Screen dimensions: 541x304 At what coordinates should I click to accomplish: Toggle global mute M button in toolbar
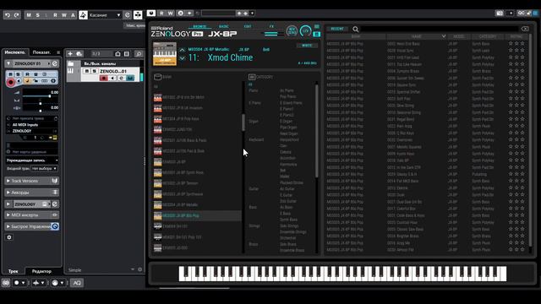(29, 15)
